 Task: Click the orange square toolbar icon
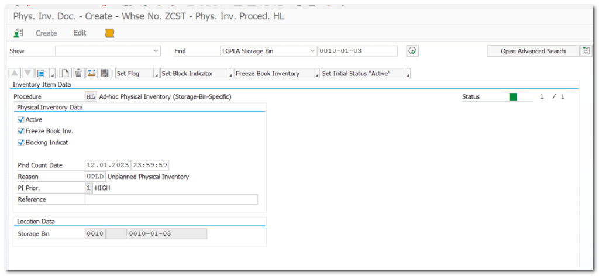pos(110,33)
